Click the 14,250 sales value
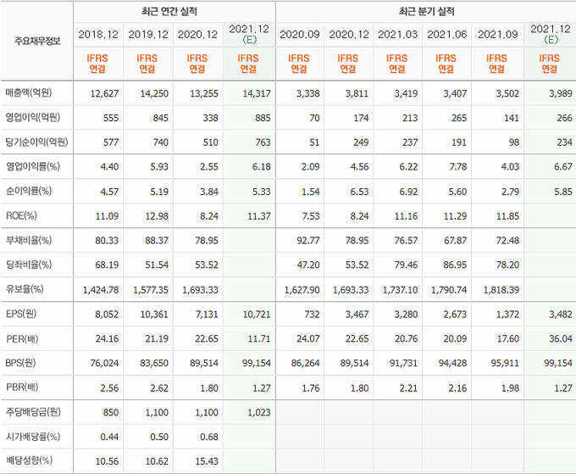 click(x=154, y=94)
